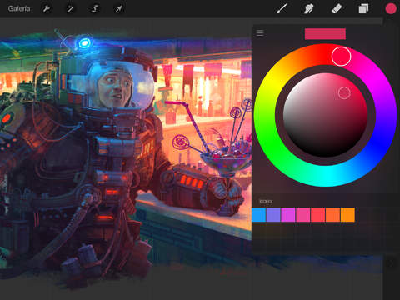This screenshot has height=300, width=400.
Task: Open the magic wand Adjustments menu
Action: tap(71, 9)
